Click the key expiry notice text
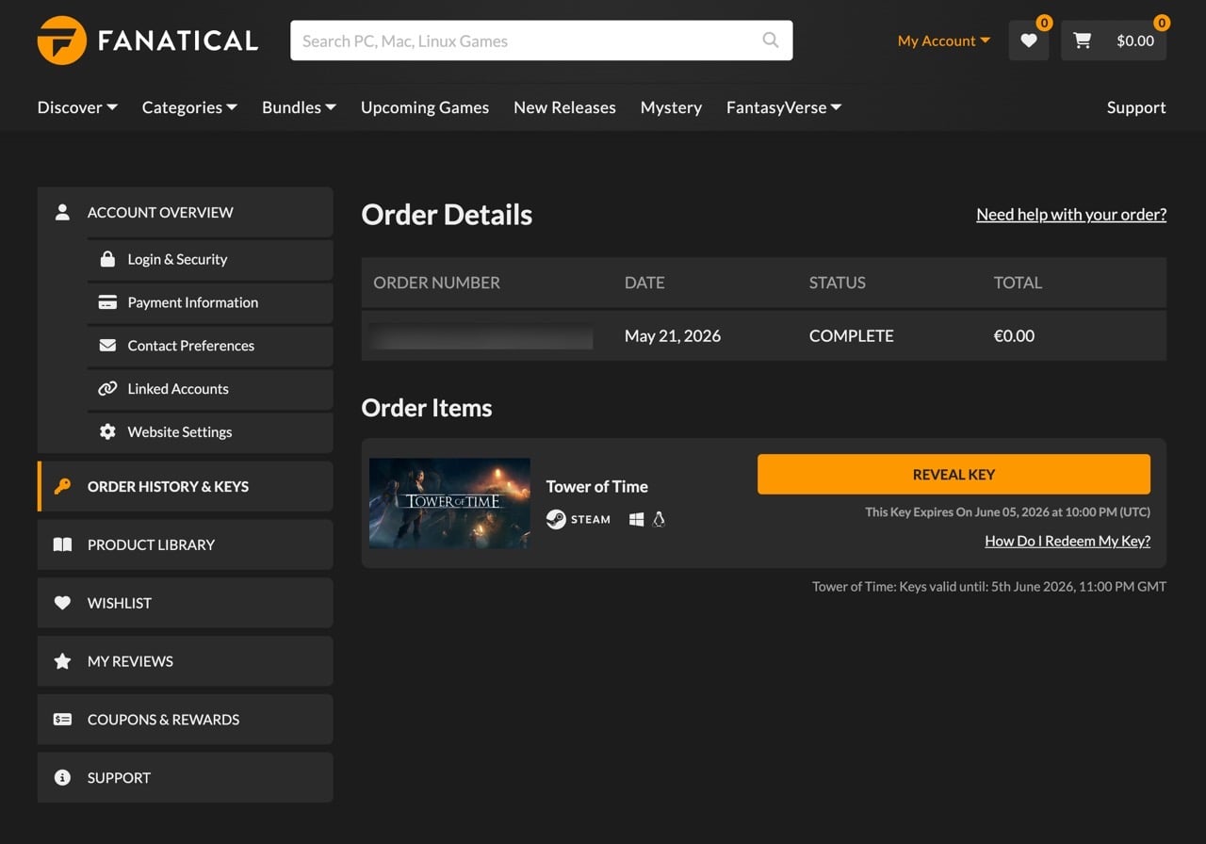 tap(1008, 512)
